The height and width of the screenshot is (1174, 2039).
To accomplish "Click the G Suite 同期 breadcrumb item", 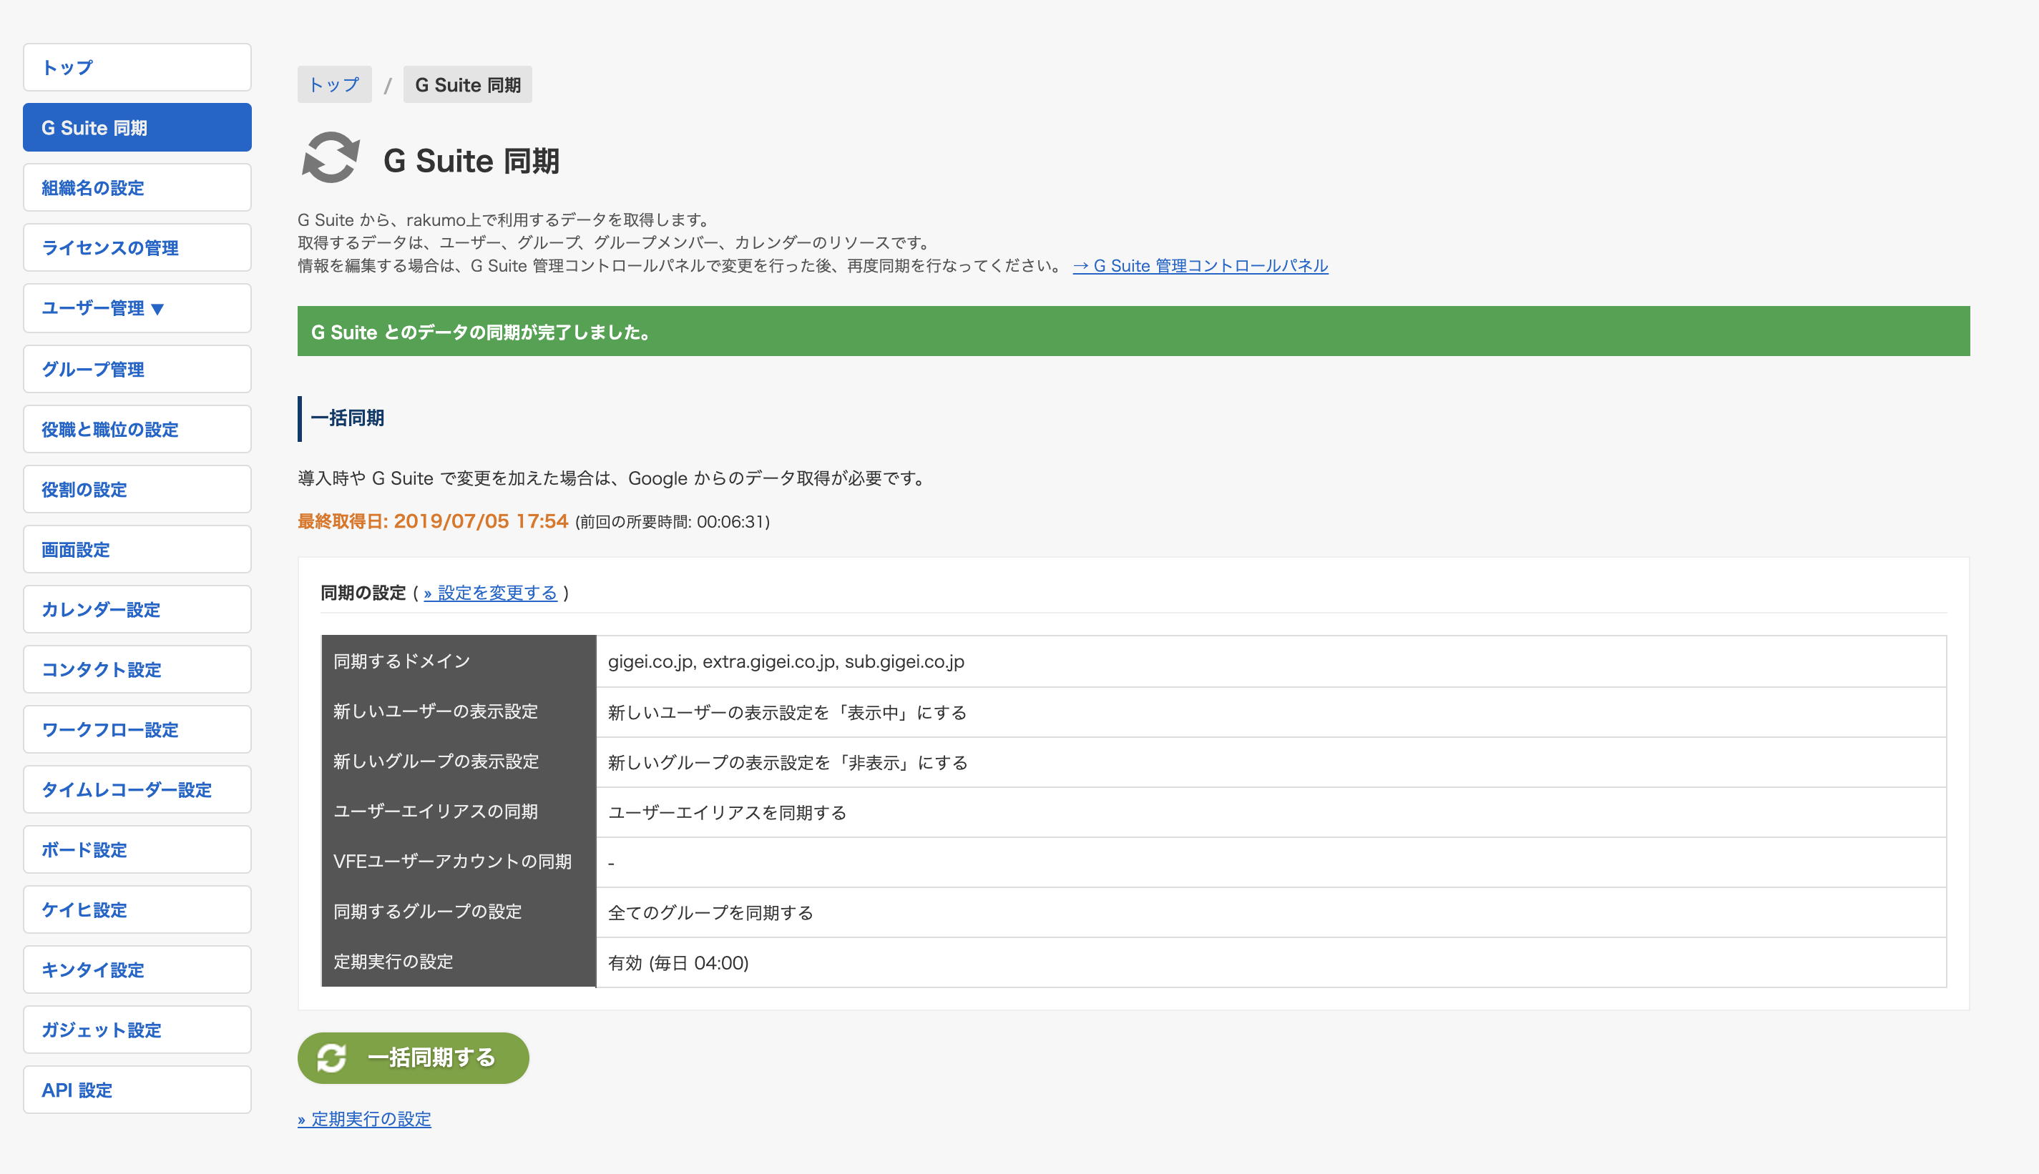I will coord(468,84).
